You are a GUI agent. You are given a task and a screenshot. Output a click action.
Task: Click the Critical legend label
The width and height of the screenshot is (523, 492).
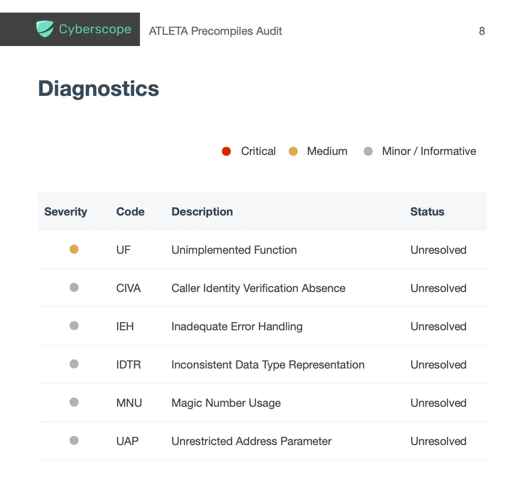pyautogui.click(x=259, y=151)
